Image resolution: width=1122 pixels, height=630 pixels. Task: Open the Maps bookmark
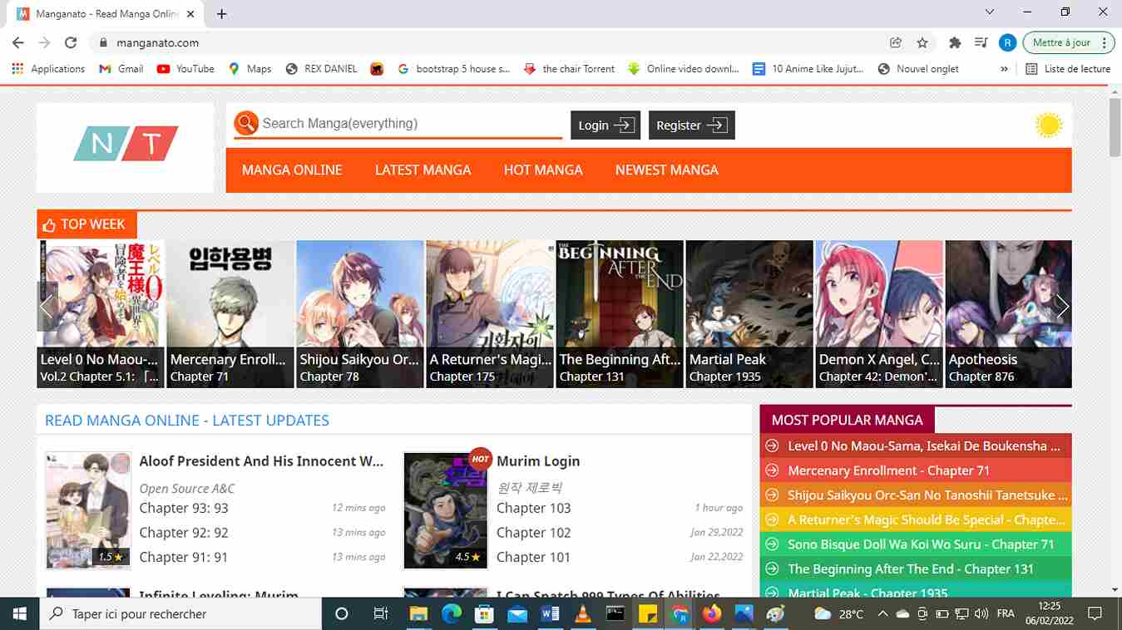pos(250,69)
